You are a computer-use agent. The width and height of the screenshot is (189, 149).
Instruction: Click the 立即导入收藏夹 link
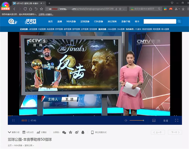click(x=46, y=14)
